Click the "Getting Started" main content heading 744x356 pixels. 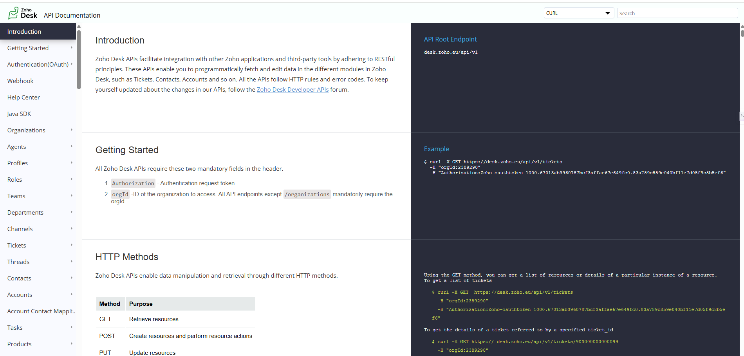(x=127, y=150)
